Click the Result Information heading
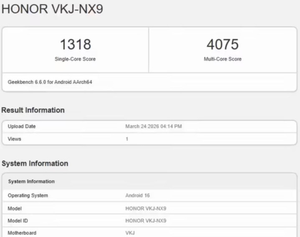This screenshot has width=300, height=237. pyautogui.click(x=33, y=110)
